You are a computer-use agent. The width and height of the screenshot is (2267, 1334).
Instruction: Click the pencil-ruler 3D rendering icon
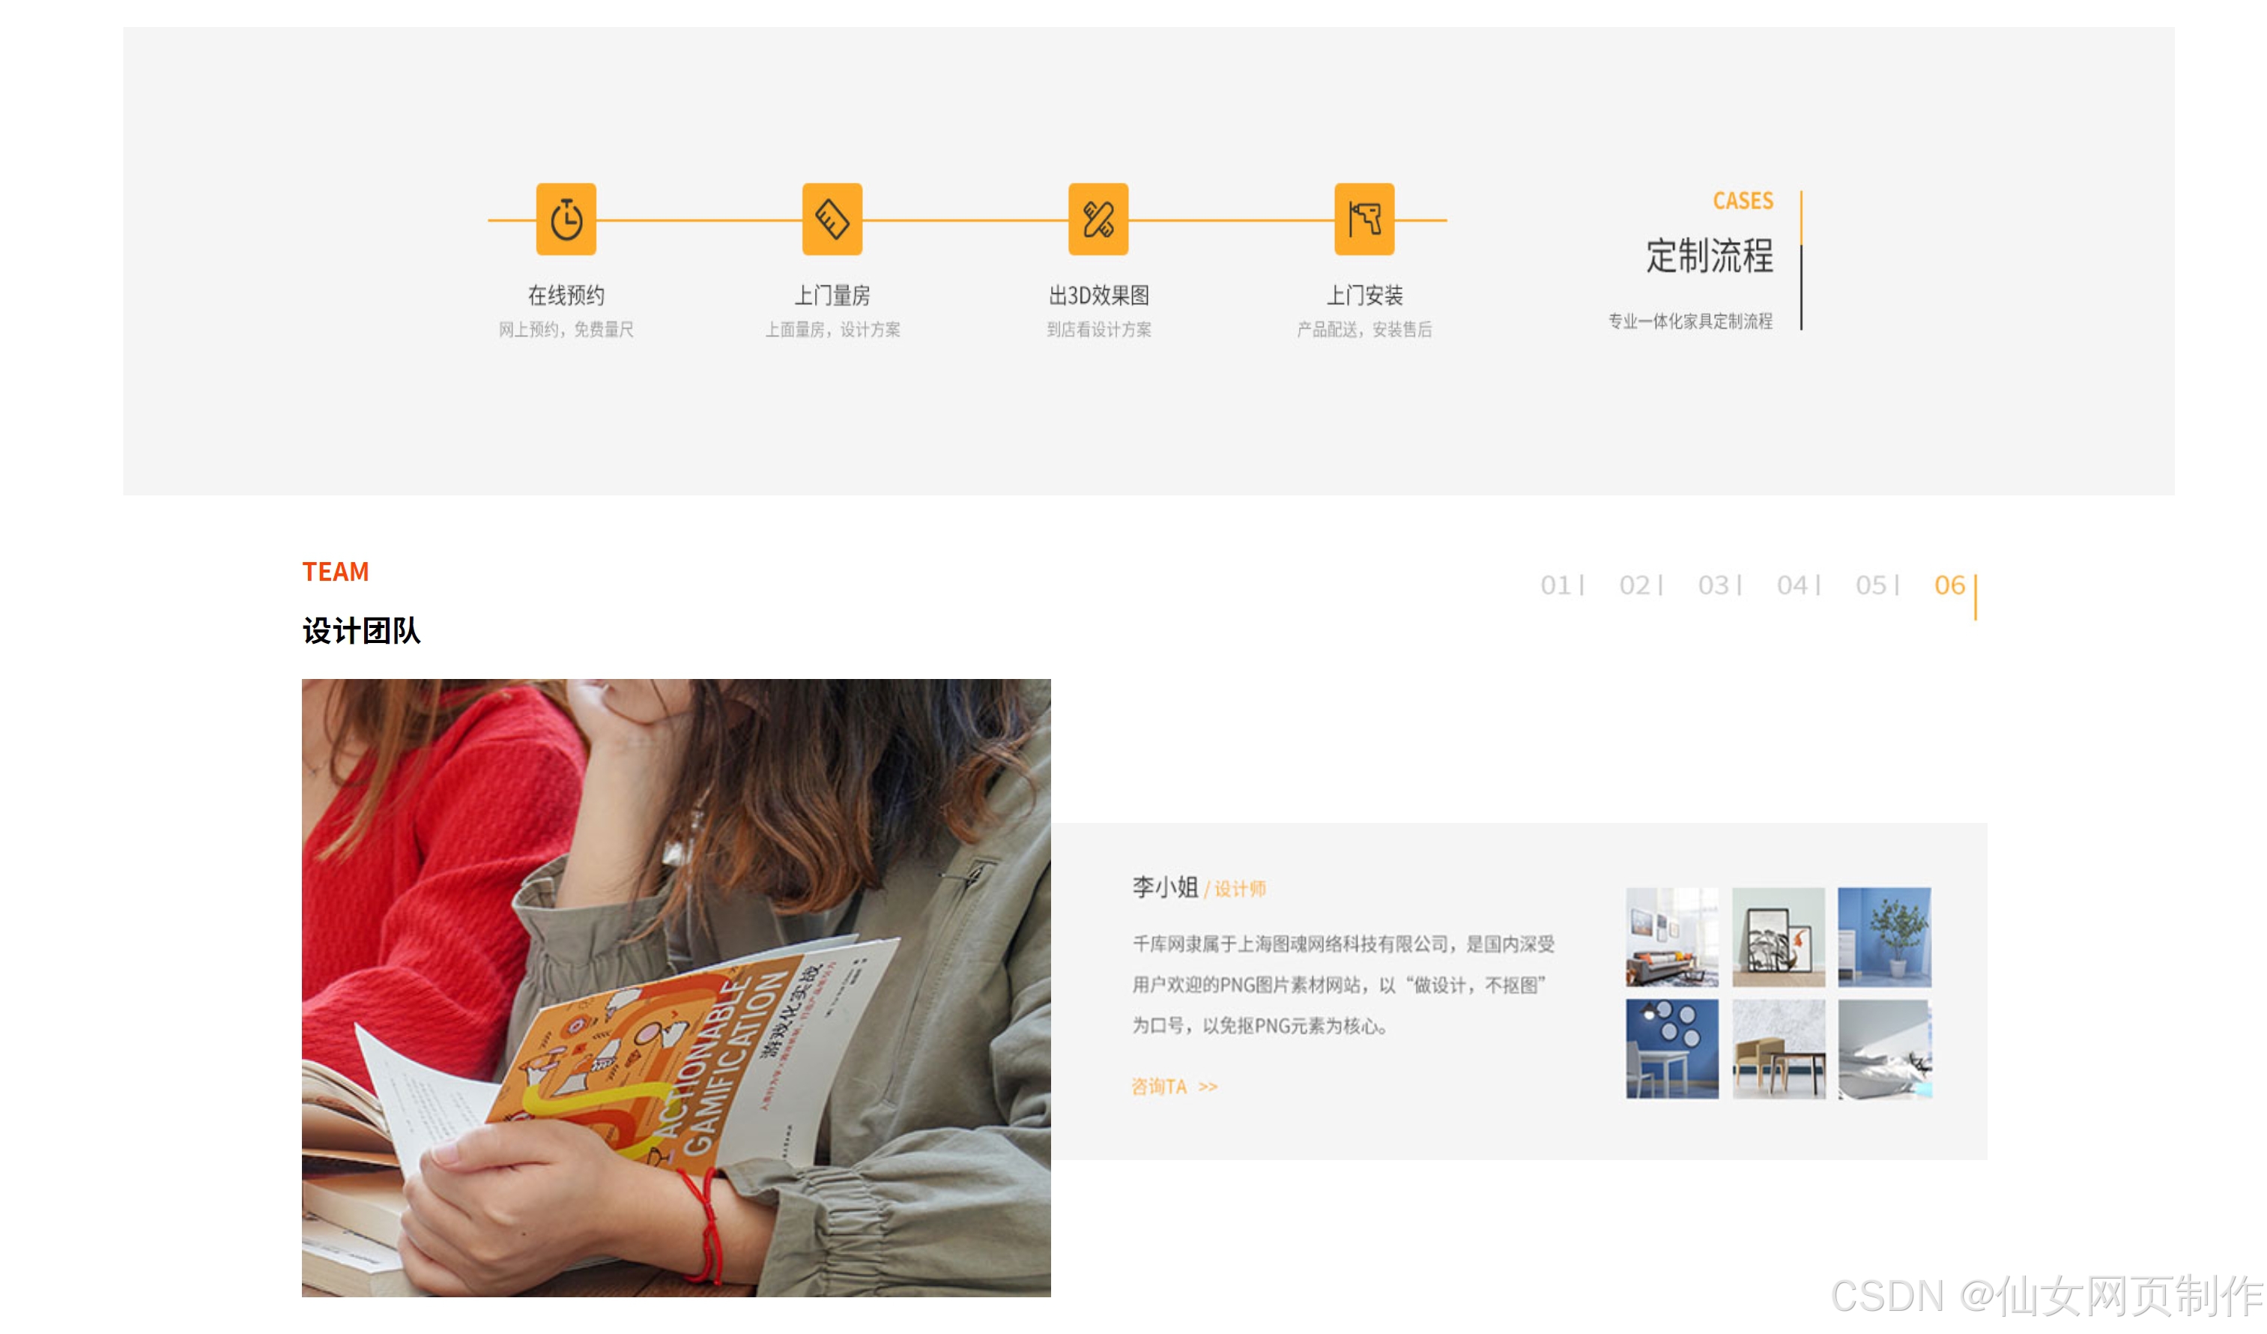[1098, 219]
